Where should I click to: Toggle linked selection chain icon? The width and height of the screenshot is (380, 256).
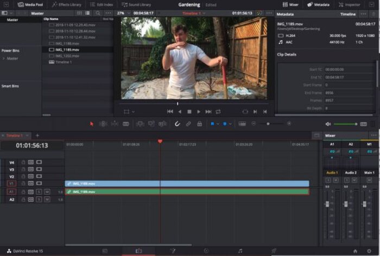[188, 124]
